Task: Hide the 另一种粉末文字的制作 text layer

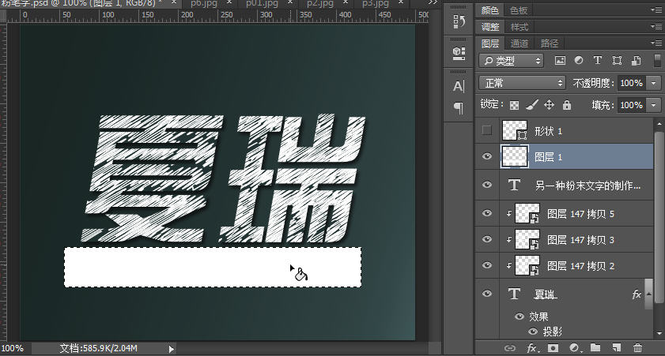Action: click(487, 185)
